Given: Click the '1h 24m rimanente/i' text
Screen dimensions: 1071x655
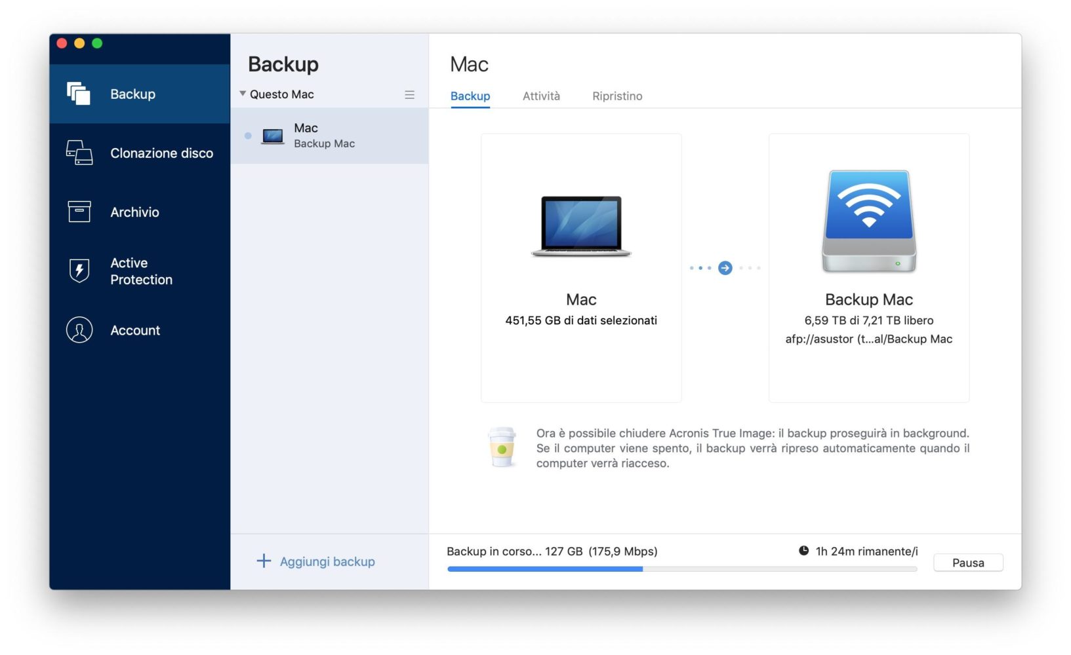Looking at the screenshot, I should click(x=866, y=552).
